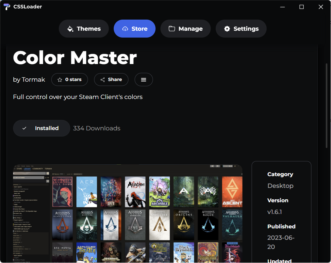Image resolution: width=331 pixels, height=263 pixels.
Task: Click the version number v1.6.1
Action: pyautogui.click(x=274, y=212)
